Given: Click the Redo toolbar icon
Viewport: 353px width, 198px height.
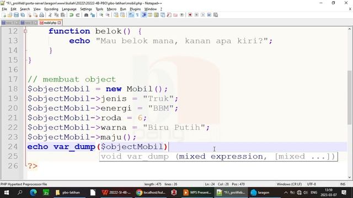Looking at the screenshot, I should (78, 15).
